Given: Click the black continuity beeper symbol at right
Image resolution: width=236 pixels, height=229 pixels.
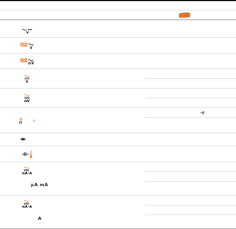Looking at the screenshot, I should (202, 113).
